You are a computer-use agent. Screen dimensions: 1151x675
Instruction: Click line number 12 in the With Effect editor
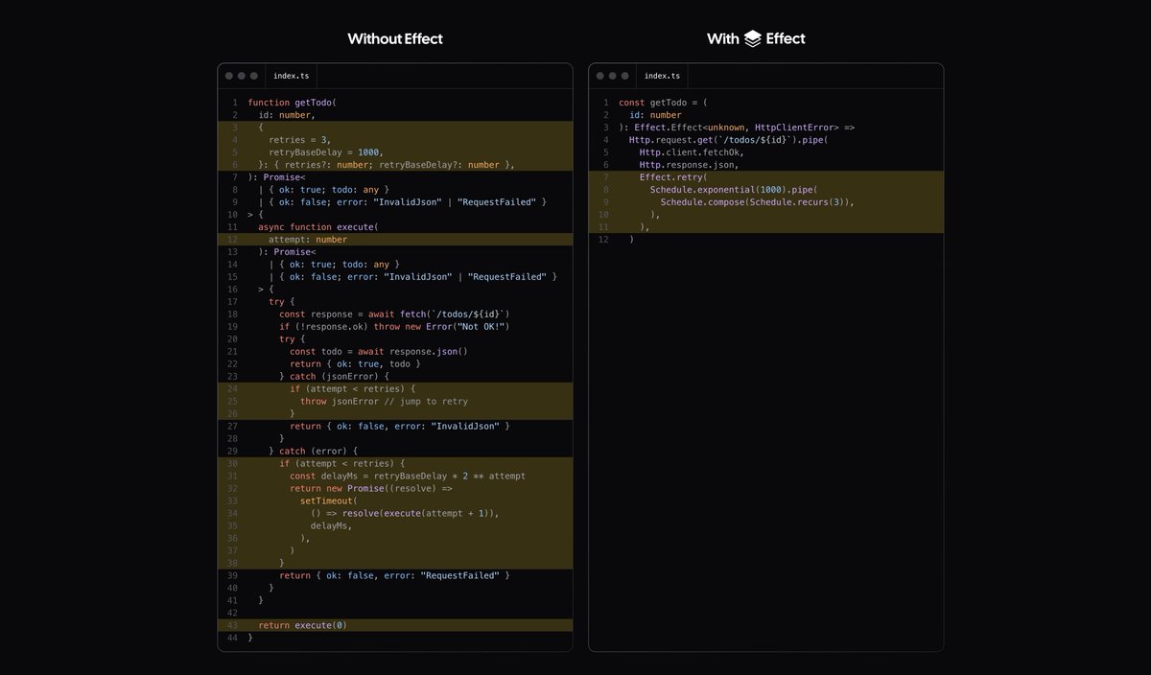pyautogui.click(x=603, y=240)
